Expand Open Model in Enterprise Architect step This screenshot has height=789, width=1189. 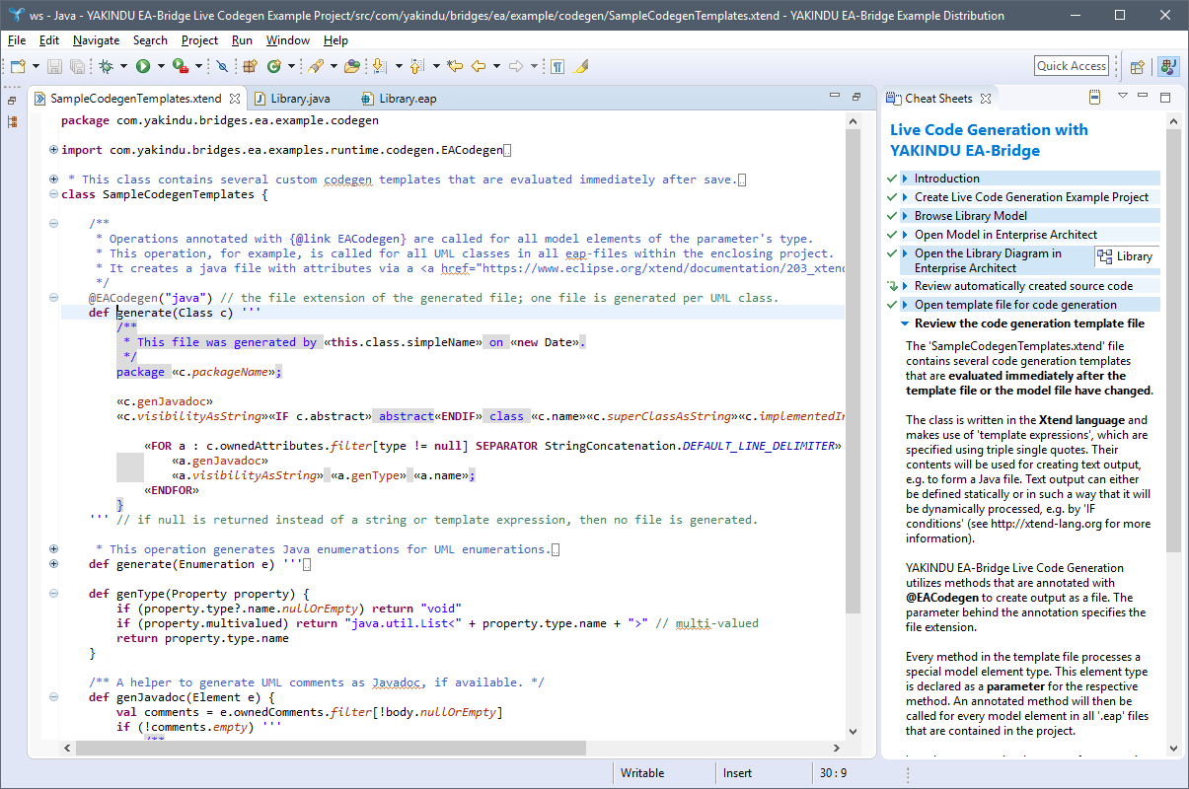pyautogui.click(x=905, y=235)
